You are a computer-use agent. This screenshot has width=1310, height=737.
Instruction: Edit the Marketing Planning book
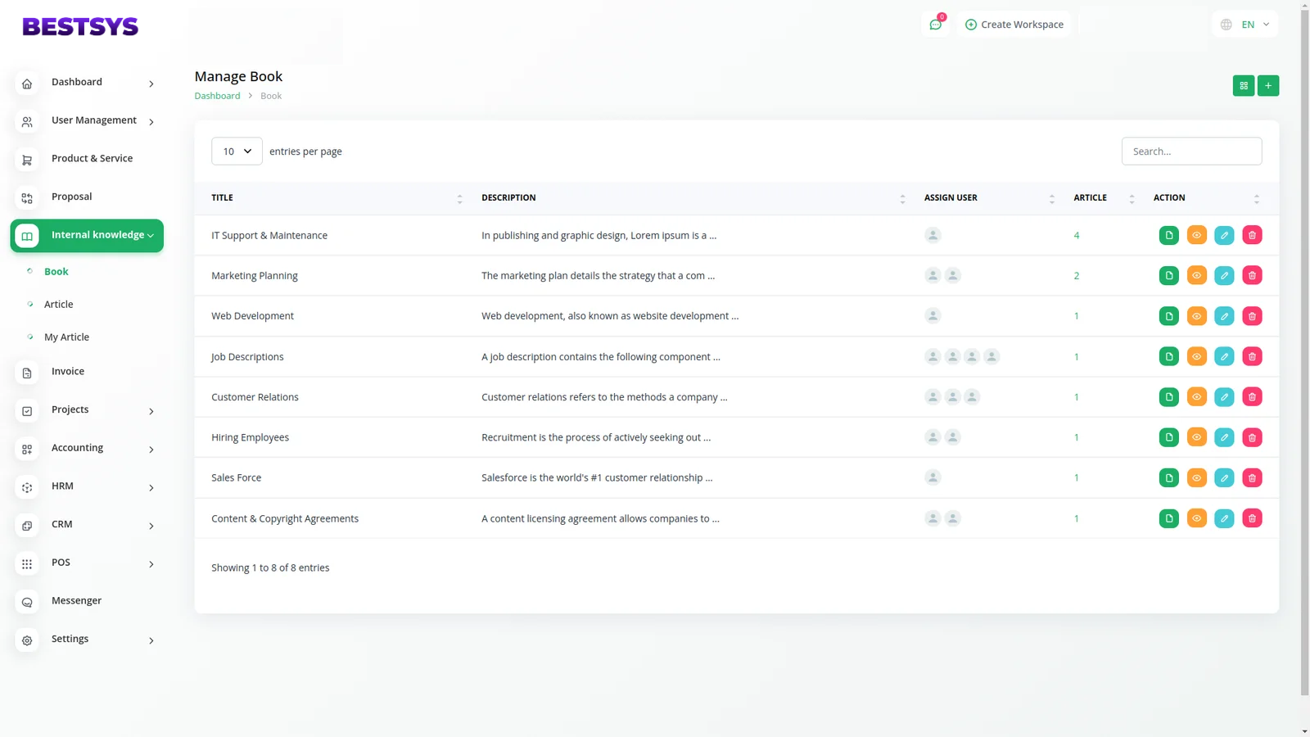(1224, 276)
